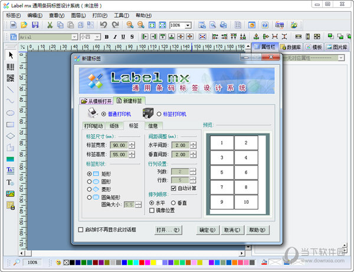The width and height of the screenshot is (354, 272).
Task: Click the 帮助(H) button in dialog
Action: (x=257, y=230)
